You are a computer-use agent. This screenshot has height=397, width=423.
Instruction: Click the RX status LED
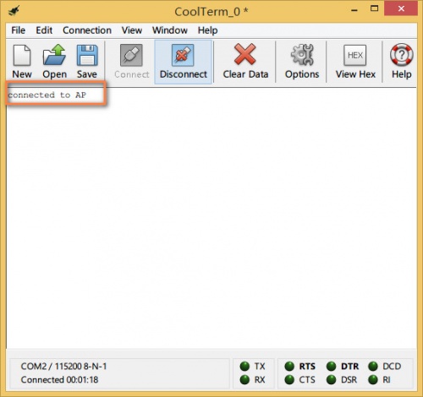point(244,379)
